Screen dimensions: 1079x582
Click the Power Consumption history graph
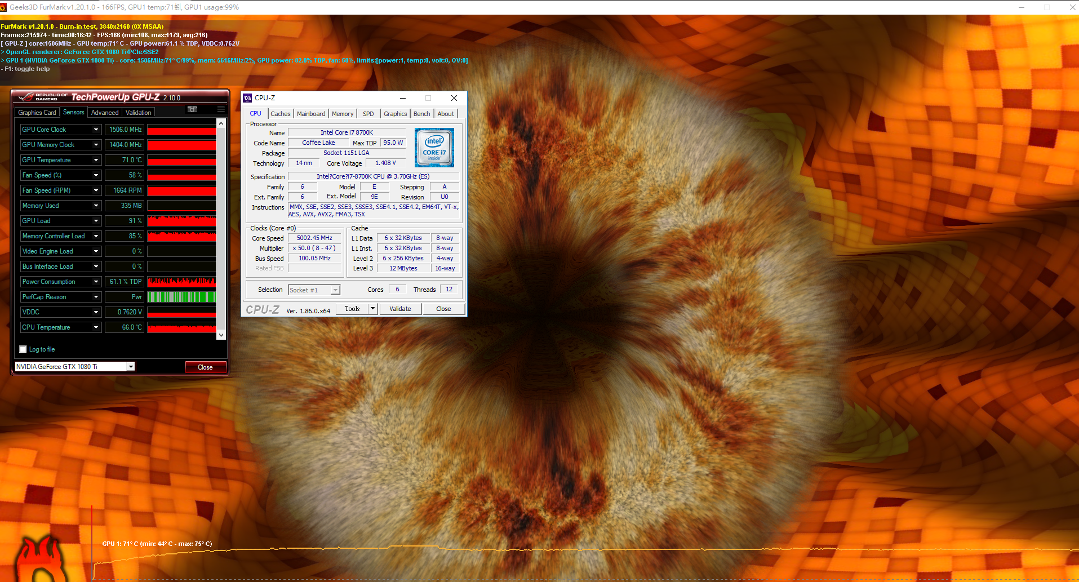pyautogui.click(x=181, y=282)
